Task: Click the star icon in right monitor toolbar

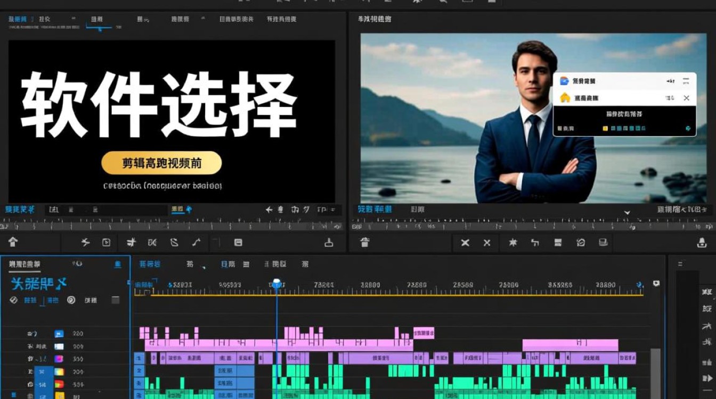Action: click(513, 243)
